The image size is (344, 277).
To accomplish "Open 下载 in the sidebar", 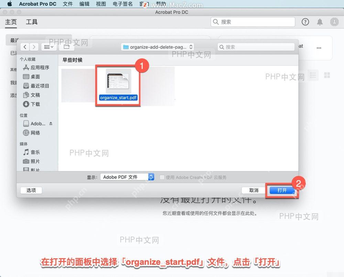I will coord(31,104).
